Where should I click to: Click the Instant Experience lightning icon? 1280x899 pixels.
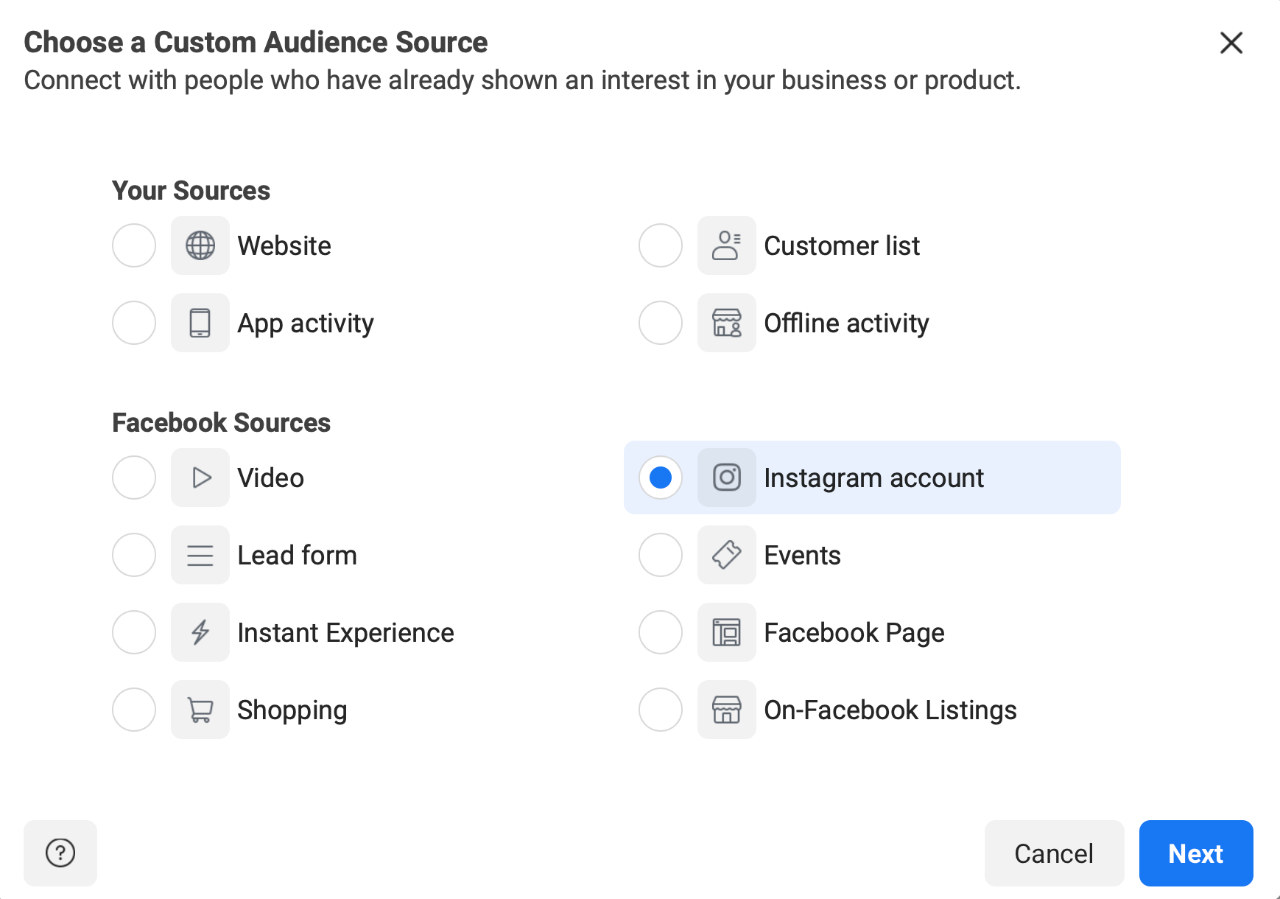coord(200,632)
